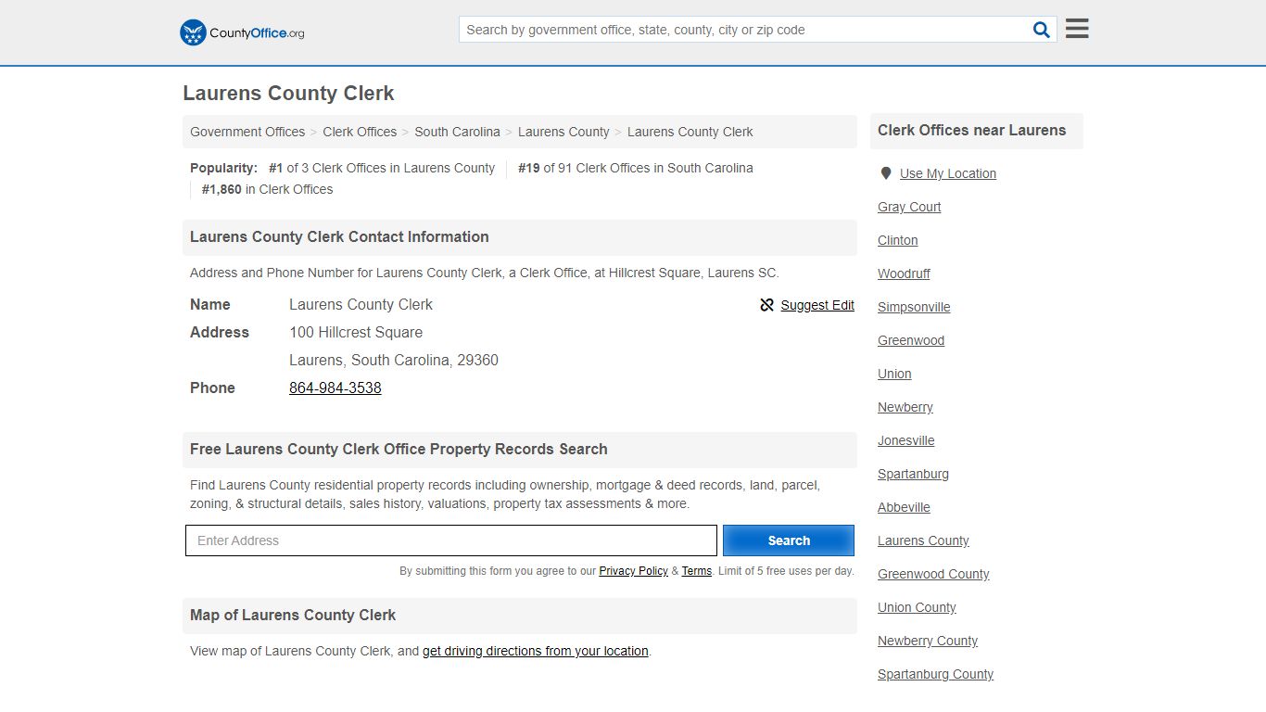Open Spartanburg County link
1266x712 pixels.
tap(935, 674)
